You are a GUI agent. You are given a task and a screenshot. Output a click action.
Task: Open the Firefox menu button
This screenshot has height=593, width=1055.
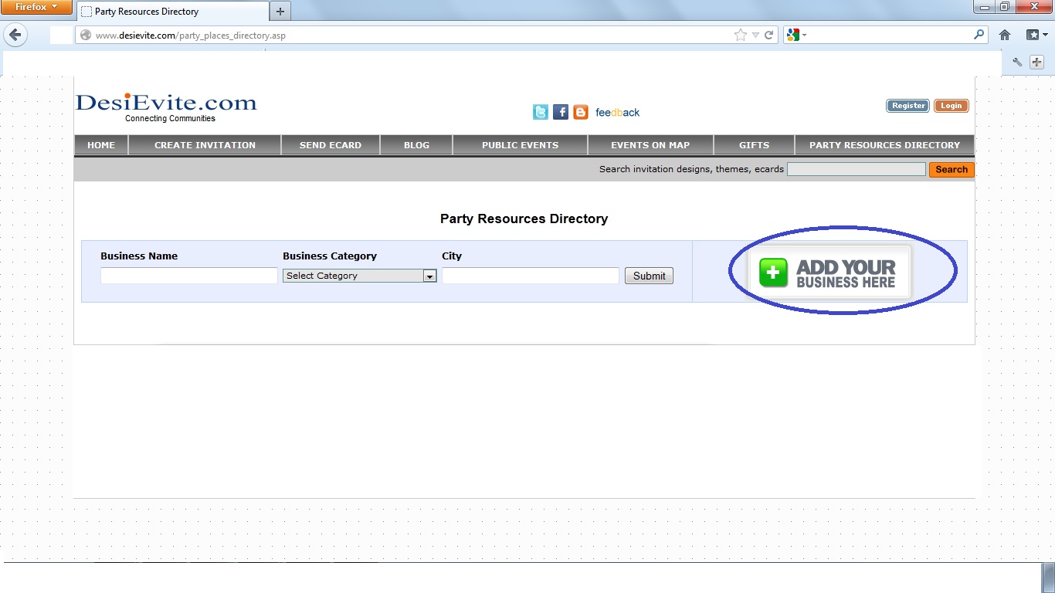[37, 7]
